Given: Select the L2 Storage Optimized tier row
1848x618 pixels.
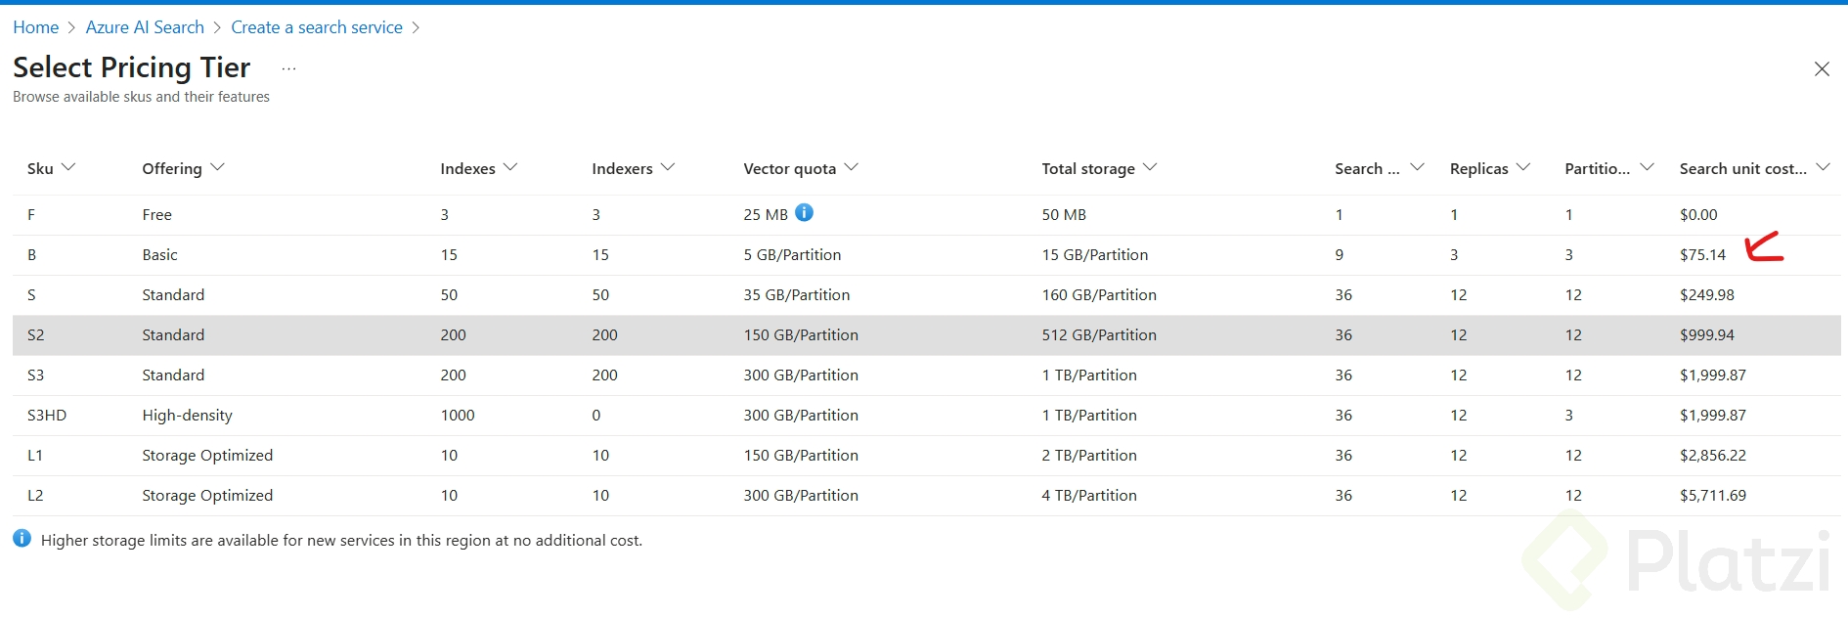Looking at the screenshot, I should click(207, 496).
